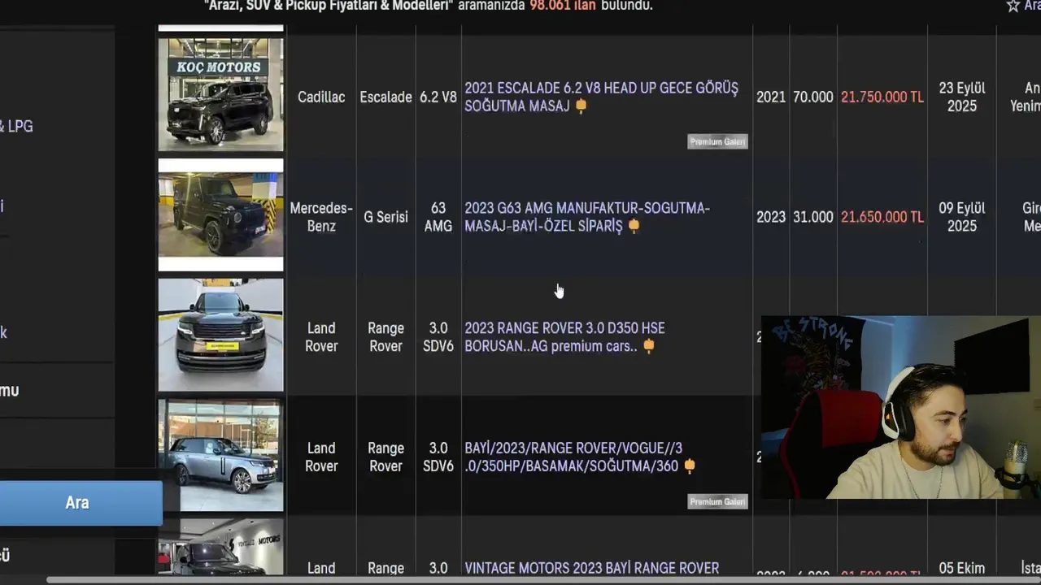
Task: Click the star favorite icon at top right
Action: (x=1013, y=6)
